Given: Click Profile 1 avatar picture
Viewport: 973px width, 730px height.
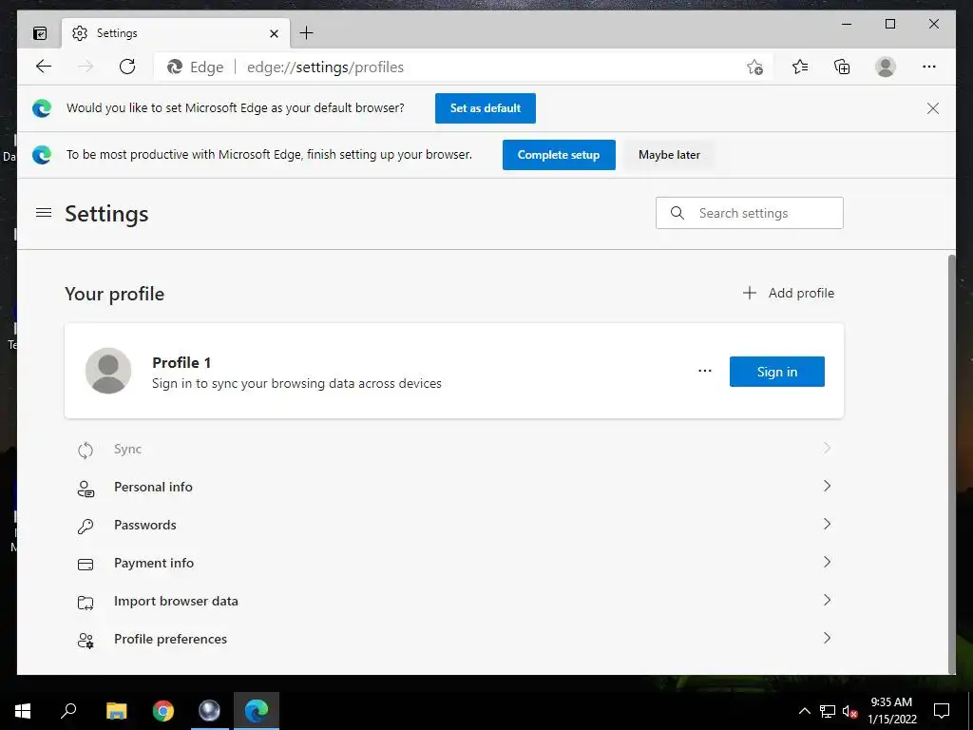Looking at the screenshot, I should click(108, 371).
